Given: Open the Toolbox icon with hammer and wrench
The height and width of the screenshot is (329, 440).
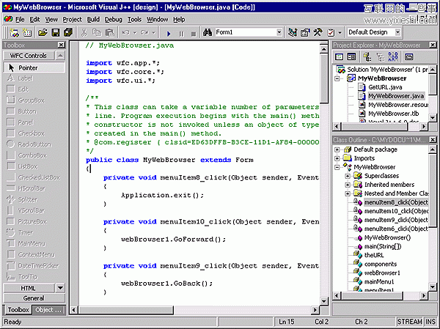Looking at the screenshot, I should click(x=318, y=33).
